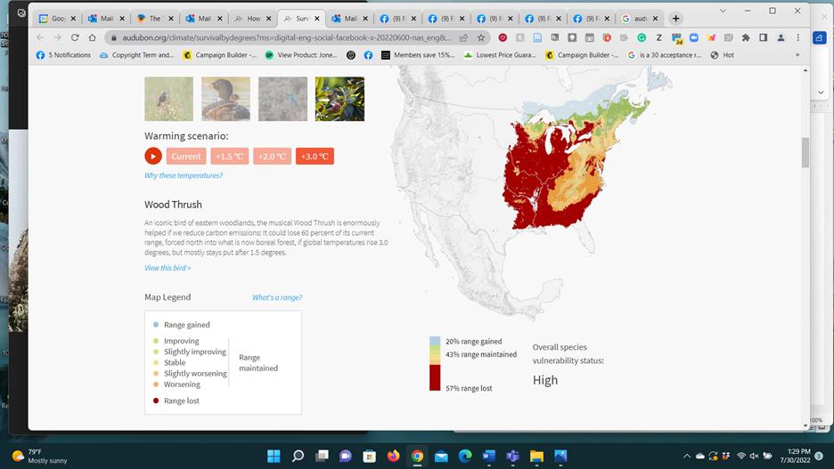Open Firefox from the taskbar
834x469 pixels.
(393, 457)
